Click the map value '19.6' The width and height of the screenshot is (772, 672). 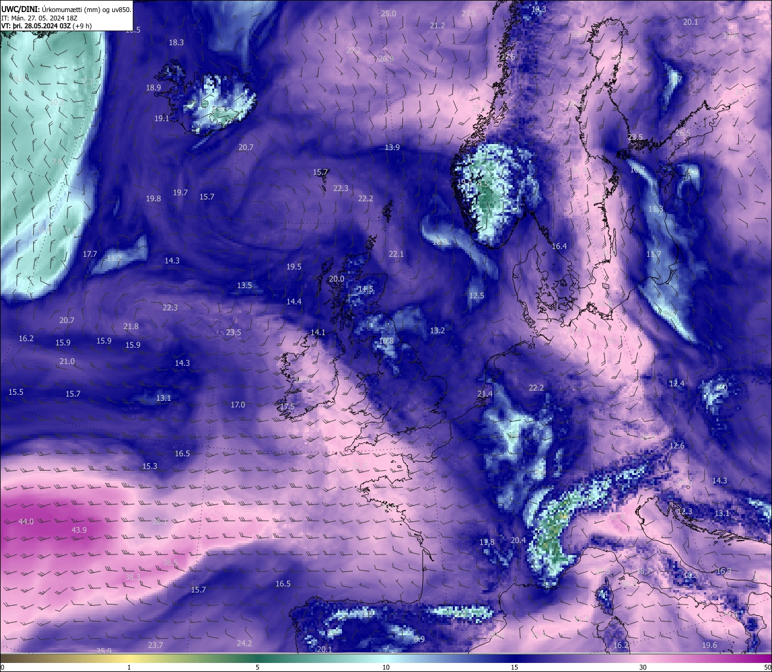(x=709, y=645)
